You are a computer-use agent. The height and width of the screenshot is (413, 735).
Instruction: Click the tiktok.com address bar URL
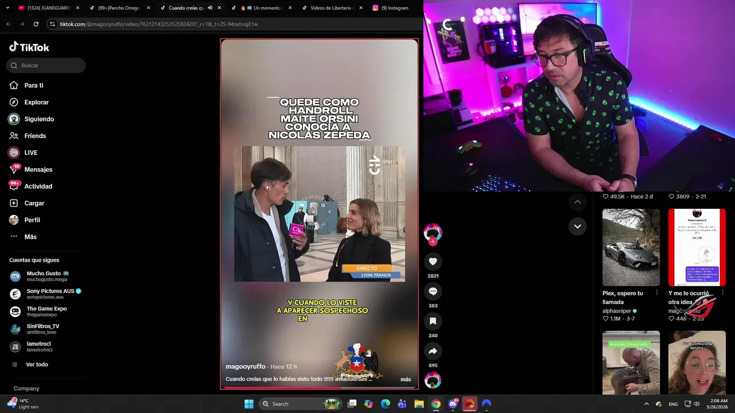pos(158,24)
